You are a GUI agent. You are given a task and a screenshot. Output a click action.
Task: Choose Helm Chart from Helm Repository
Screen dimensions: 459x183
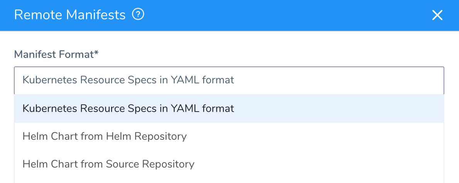click(229, 136)
